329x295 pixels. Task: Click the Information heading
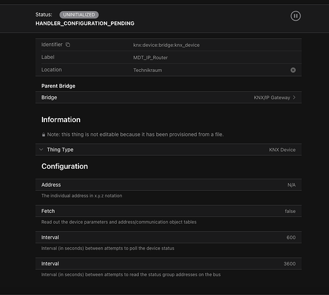tap(61, 120)
